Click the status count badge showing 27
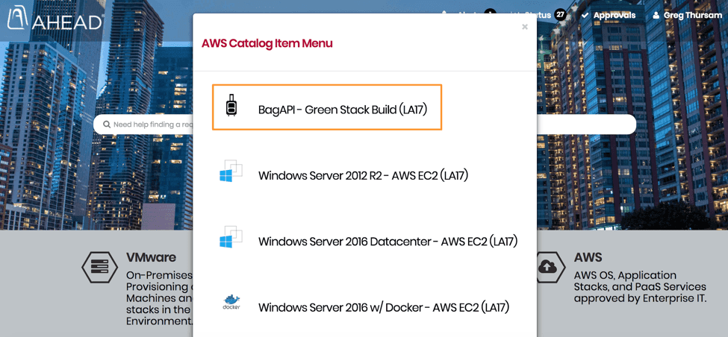 click(x=561, y=15)
